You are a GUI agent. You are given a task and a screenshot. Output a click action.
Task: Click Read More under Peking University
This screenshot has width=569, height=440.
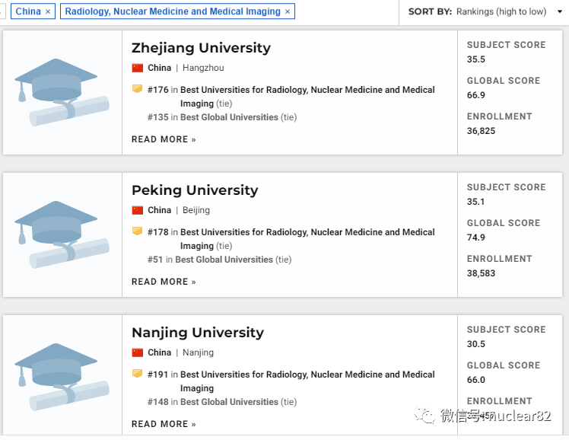click(164, 282)
